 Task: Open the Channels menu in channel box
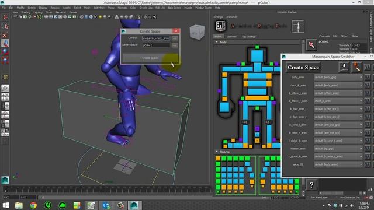pyautogui.click(x=324, y=36)
